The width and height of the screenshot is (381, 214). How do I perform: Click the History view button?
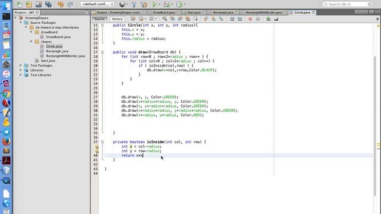pyautogui.click(x=117, y=19)
